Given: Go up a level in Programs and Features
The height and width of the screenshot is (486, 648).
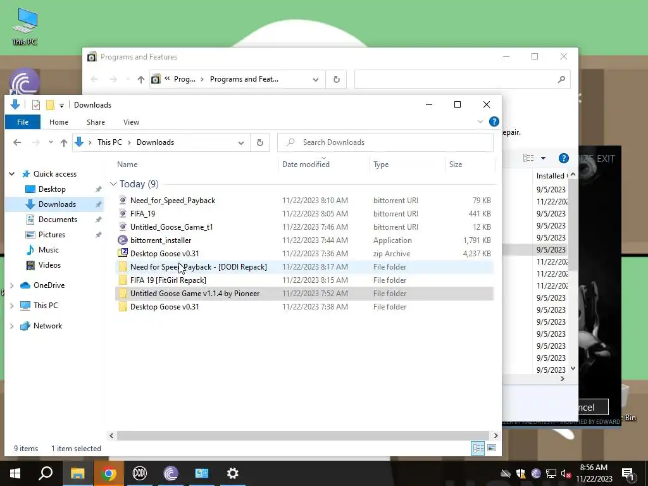Looking at the screenshot, I should tap(141, 79).
